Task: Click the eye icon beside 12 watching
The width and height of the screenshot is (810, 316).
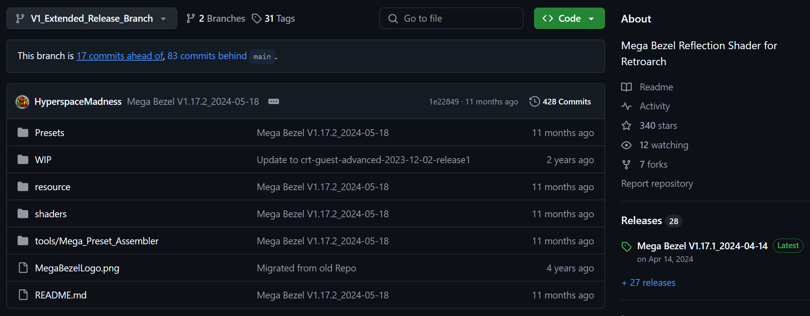Action: (x=626, y=145)
